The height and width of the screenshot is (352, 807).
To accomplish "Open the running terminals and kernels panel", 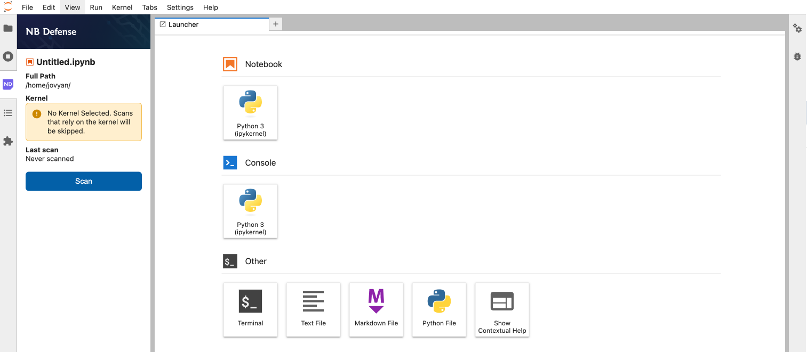I will pyautogui.click(x=8, y=56).
